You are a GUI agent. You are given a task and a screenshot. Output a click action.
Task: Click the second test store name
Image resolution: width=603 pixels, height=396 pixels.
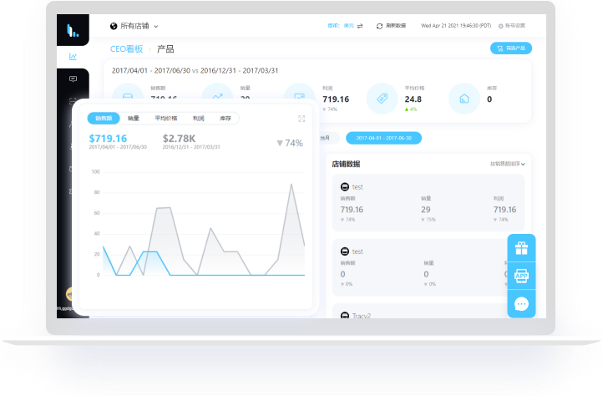click(357, 251)
